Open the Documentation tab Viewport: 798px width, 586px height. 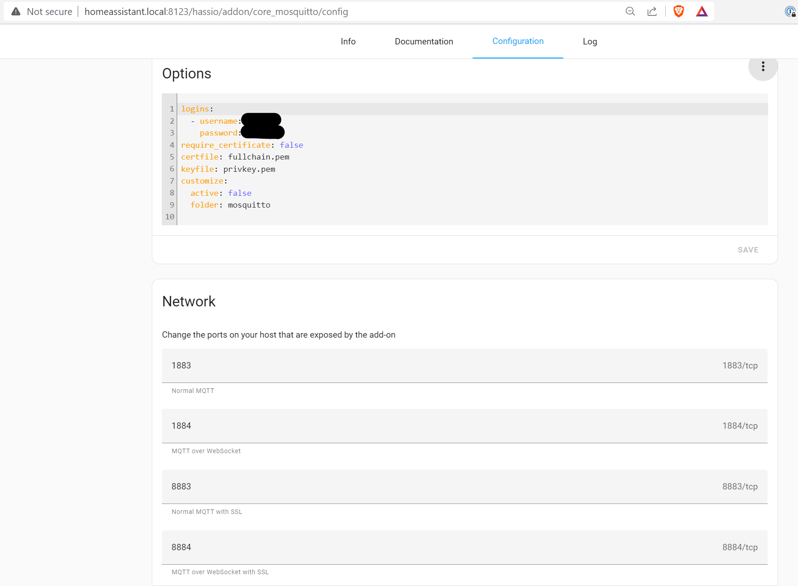[424, 42]
